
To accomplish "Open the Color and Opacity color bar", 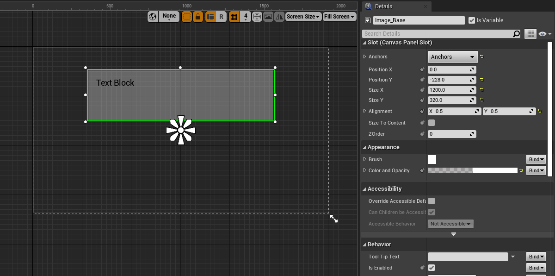I will pyautogui.click(x=472, y=170).
